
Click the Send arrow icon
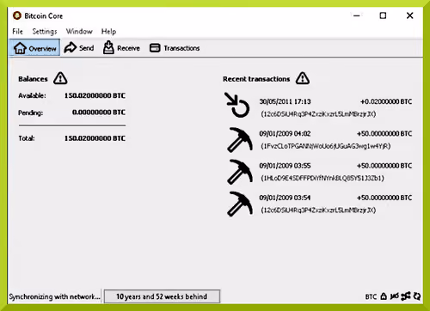[70, 47]
